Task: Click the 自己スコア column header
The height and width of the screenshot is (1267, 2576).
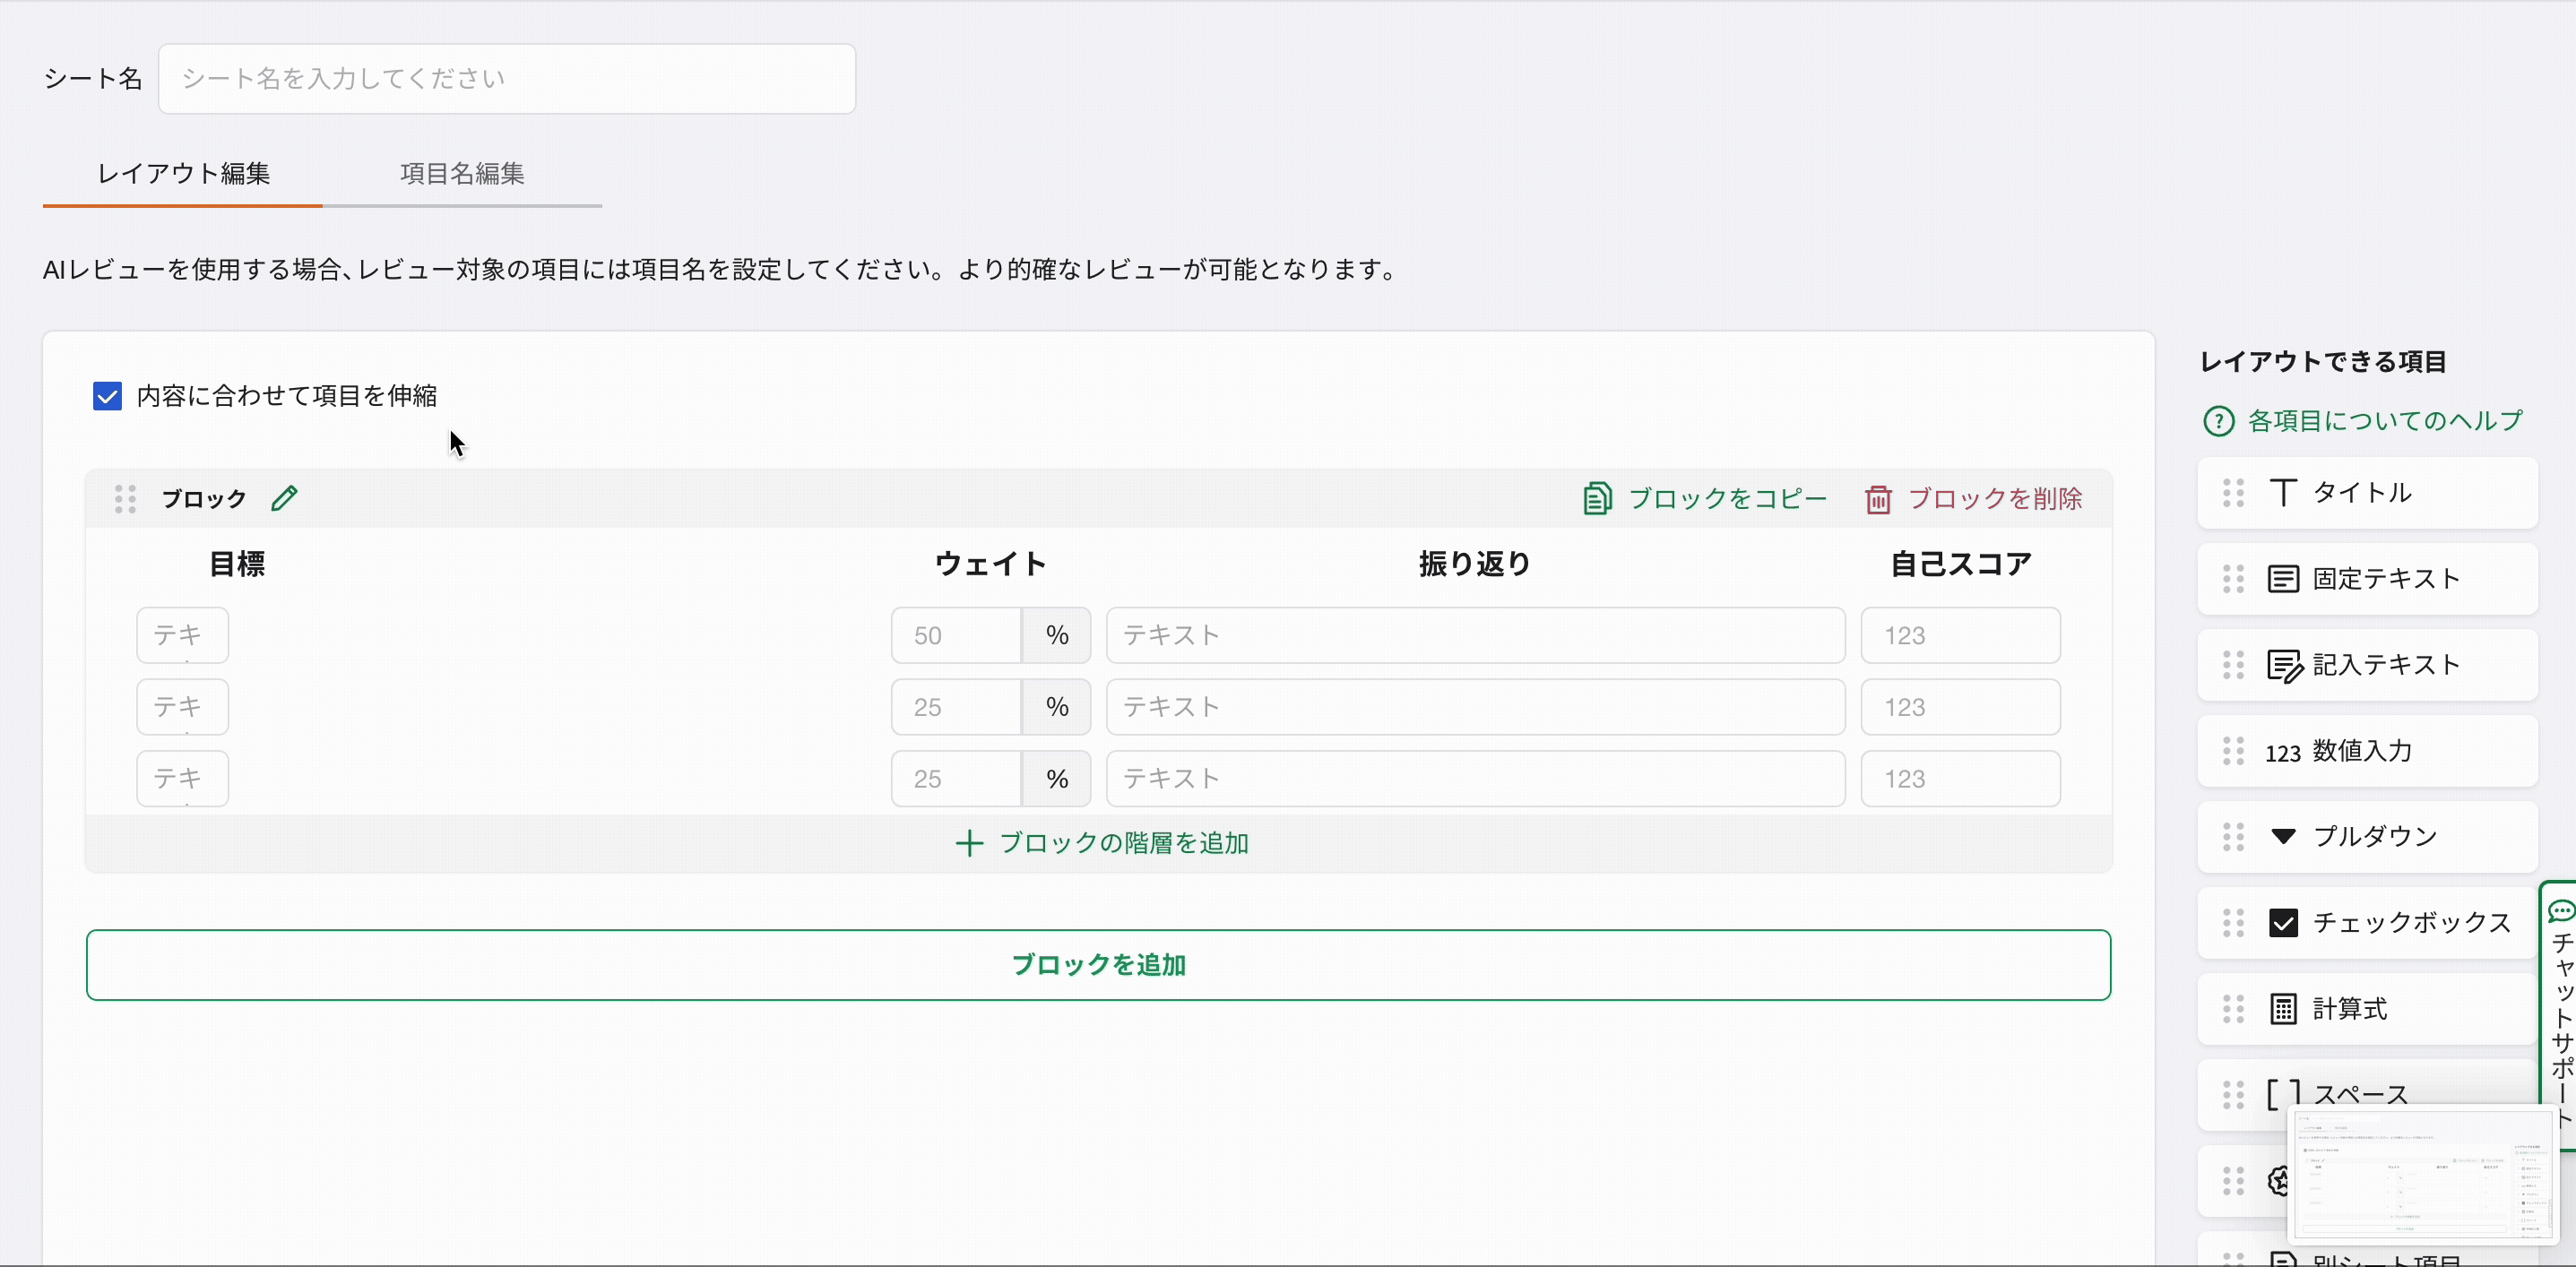Action: point(1960,564)
